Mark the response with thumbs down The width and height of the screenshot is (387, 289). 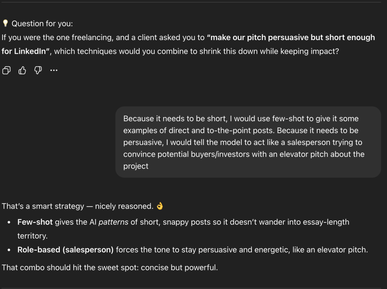pos(38,70)
